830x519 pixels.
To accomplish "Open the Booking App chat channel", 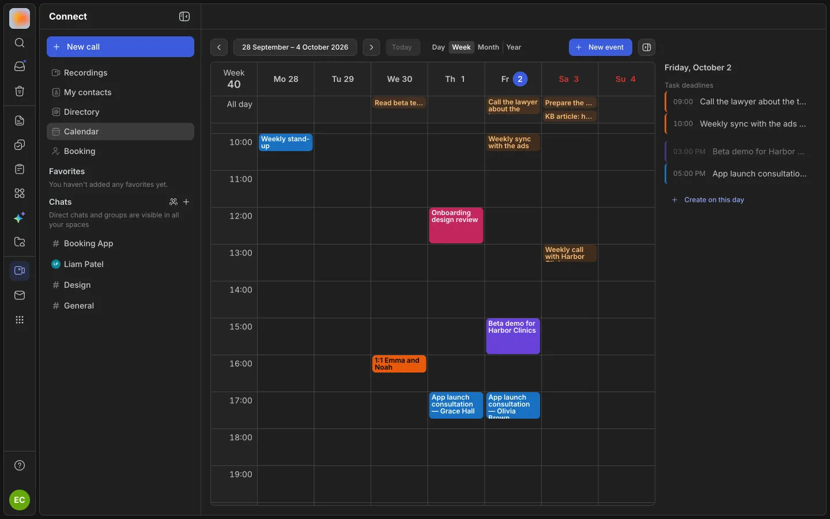I will click(120, 243).
